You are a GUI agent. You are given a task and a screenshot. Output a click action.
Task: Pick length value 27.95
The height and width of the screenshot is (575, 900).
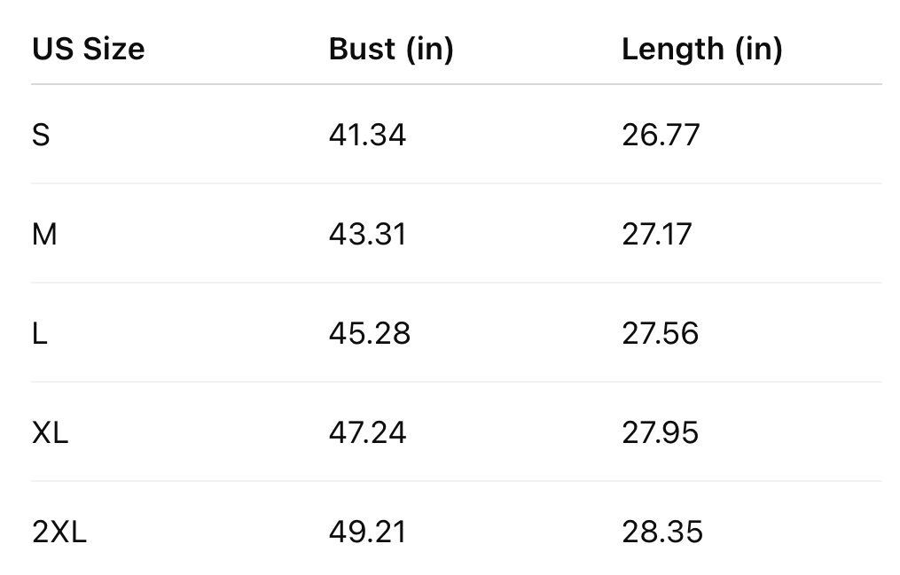click(x=661, y=432)
